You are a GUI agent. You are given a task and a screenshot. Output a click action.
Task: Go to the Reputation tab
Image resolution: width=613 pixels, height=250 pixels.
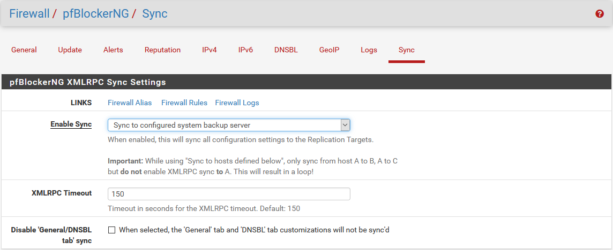(163, 50)
